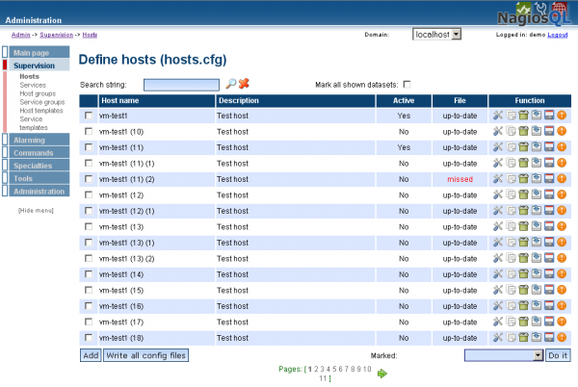Go to next page using the green arrow
Image resolution: width=578 pixels, height=387 pixels.
tap(382, 371)
